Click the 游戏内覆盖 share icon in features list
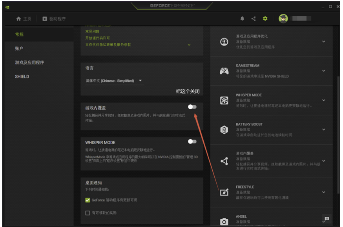Viewport: 343px width, 227px height. click(224, 161)
